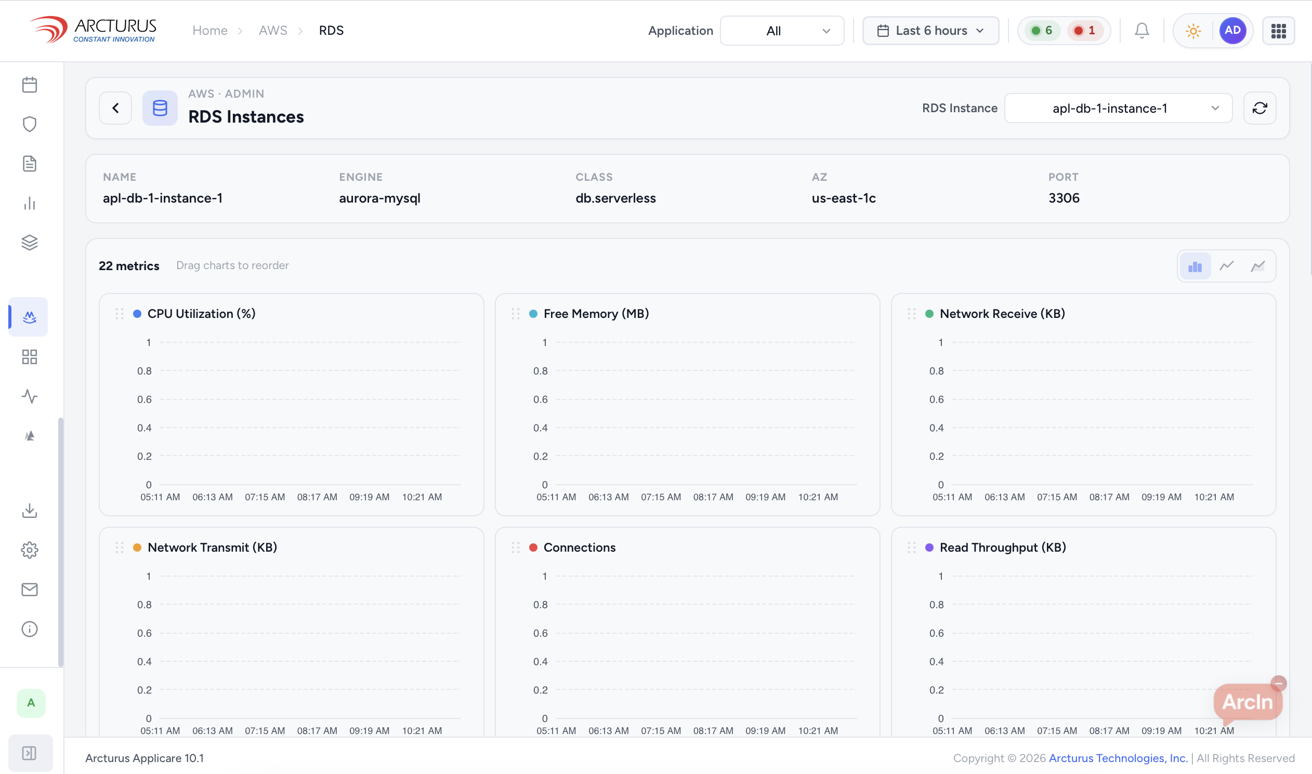This screenshot has height=774, width=1312.
Task: Grab Network Transmit chart drag handle
Action: coord(120,548)
